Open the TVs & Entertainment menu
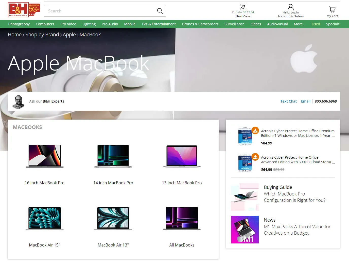This screenshot has width=349, height=264. pos(159,24)
